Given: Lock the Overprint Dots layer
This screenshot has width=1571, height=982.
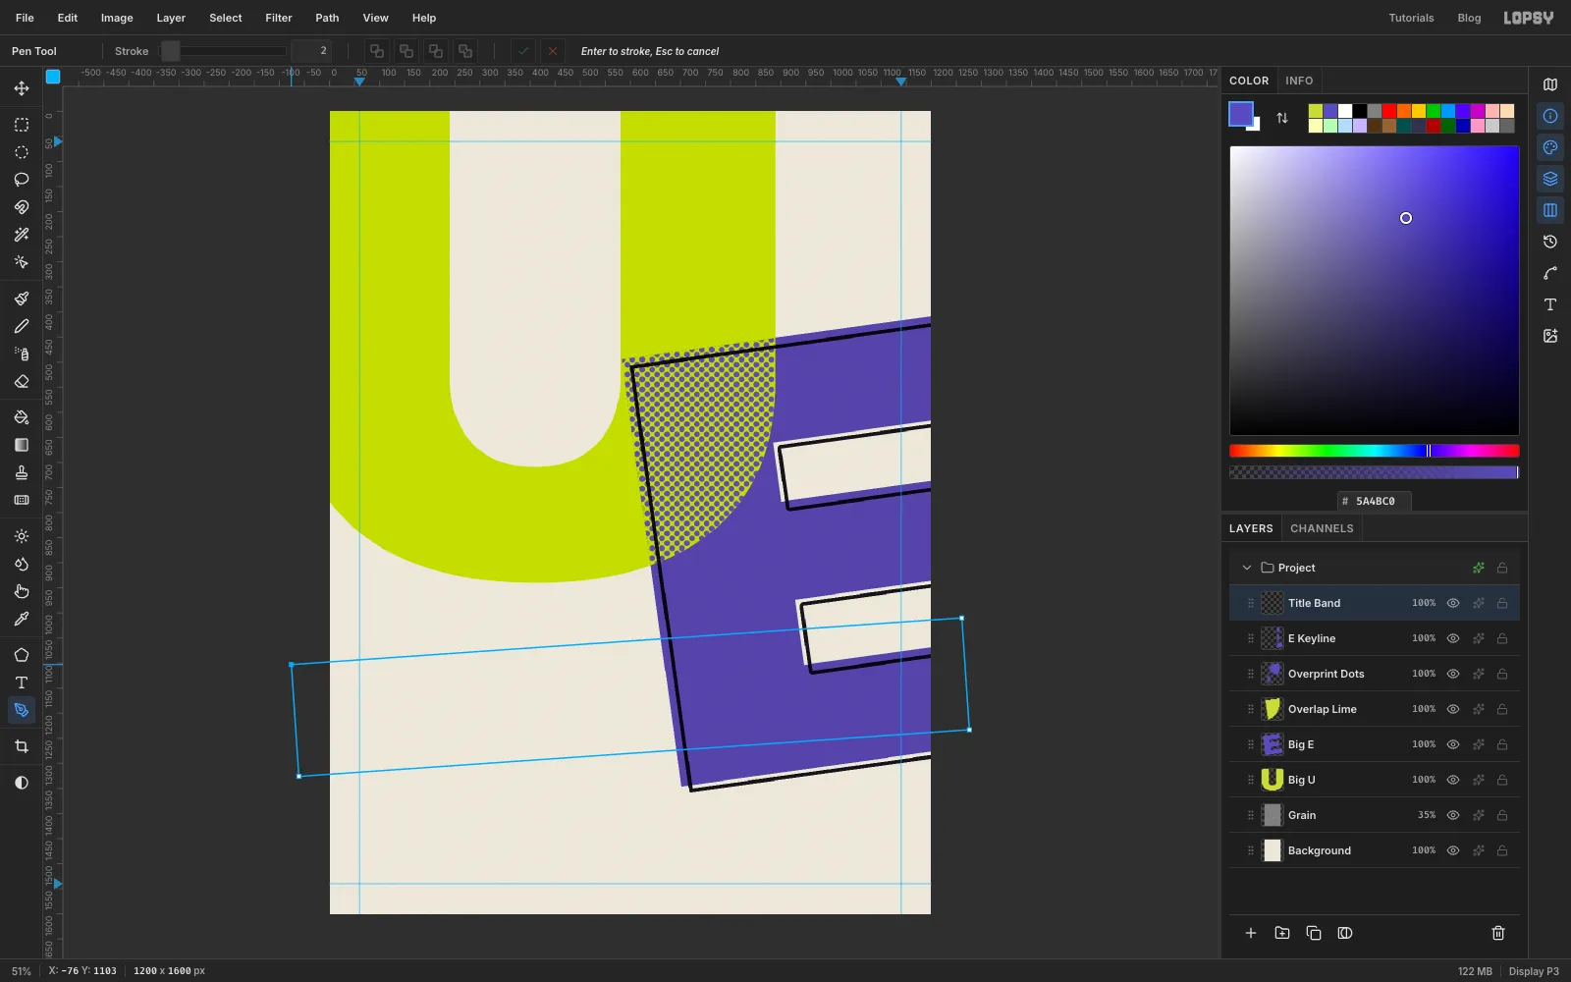Looking at the screenshot, I should pyautogui.click(x=1502, y=674).
